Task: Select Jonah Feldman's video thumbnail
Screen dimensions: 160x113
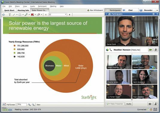Action: 119,62
